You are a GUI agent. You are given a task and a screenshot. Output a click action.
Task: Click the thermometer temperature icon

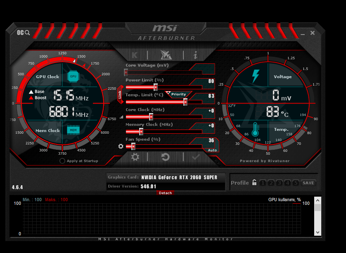[x=255, y=130]
